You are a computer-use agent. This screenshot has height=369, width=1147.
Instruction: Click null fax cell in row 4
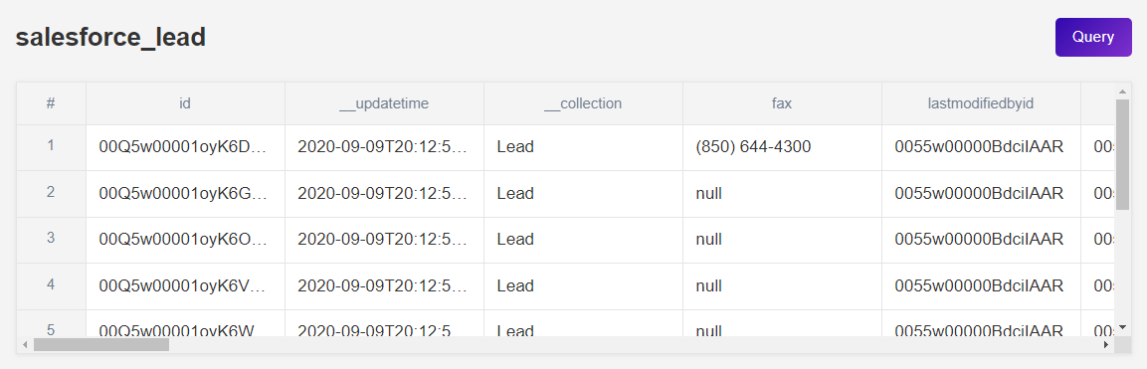coord(782,285)
